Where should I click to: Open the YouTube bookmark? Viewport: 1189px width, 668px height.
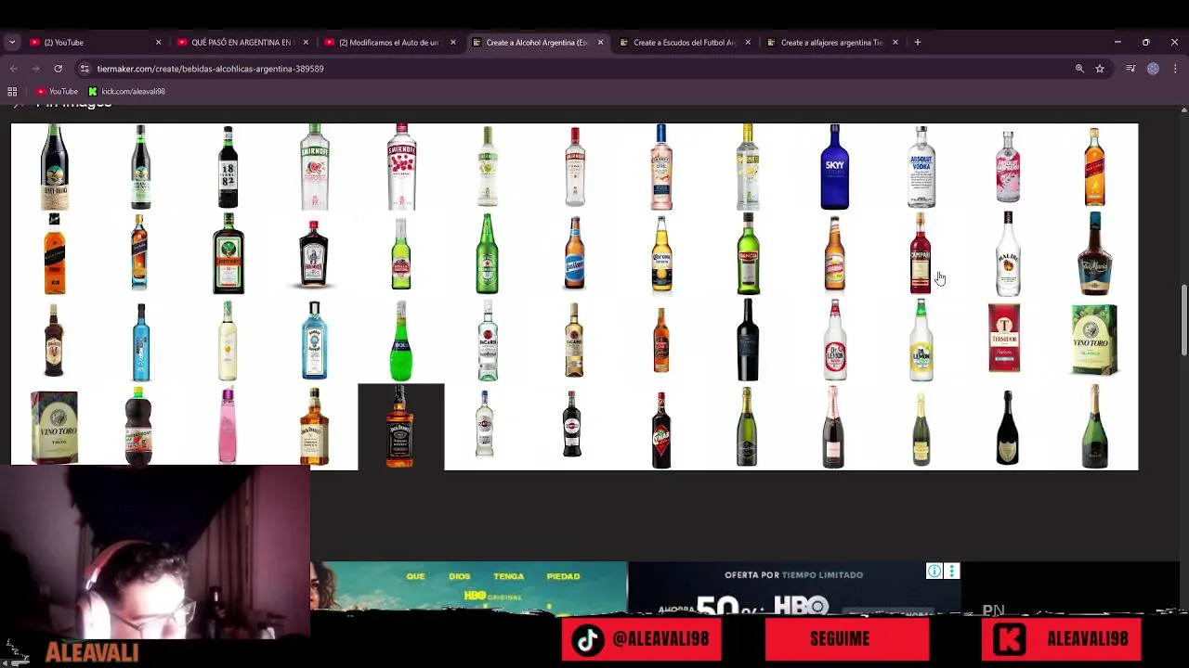coord(57,91)
